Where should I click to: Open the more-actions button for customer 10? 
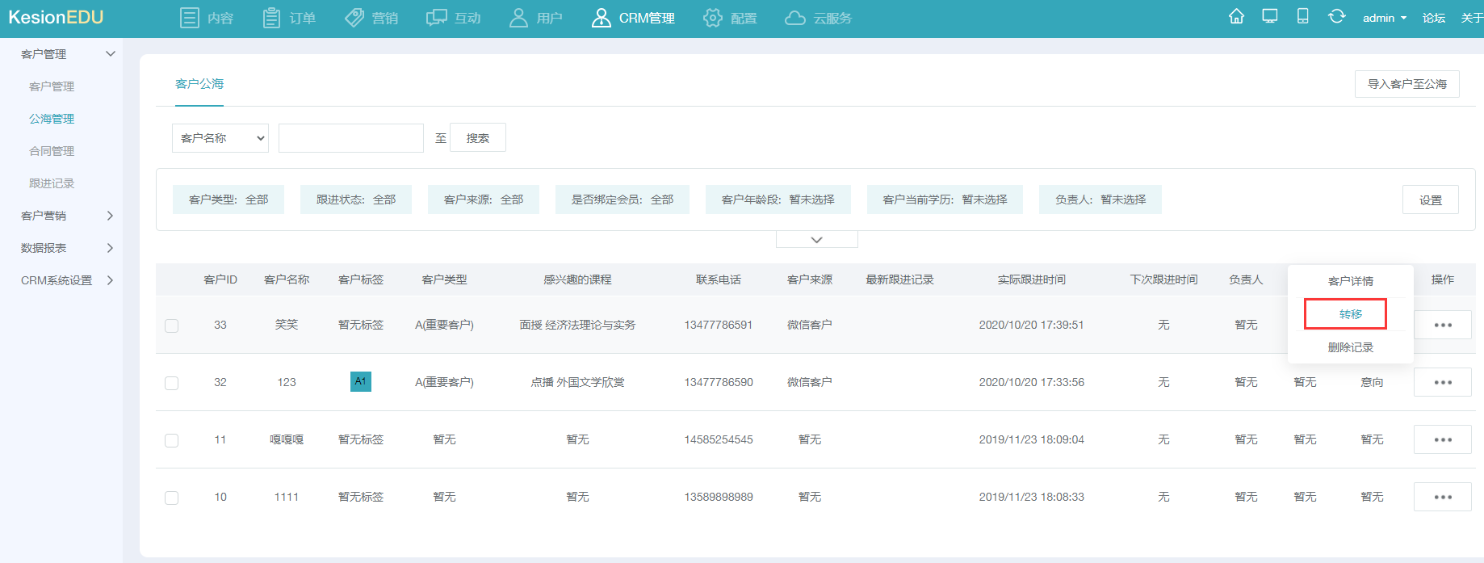click(x=1443, y=497)
